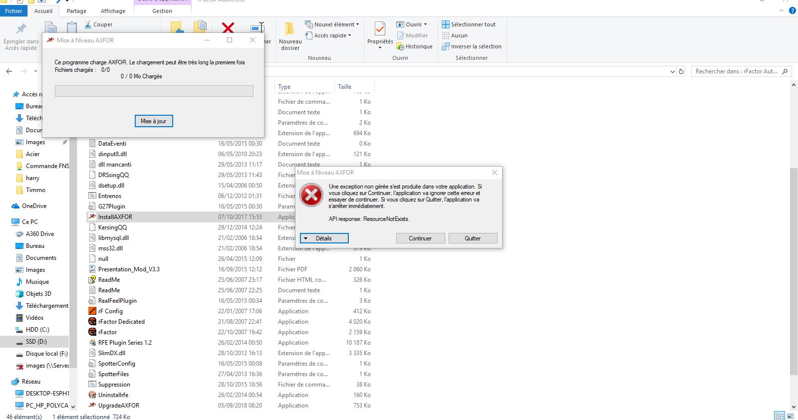Switch to the Accueil ribbon tab

tap(43, 11)
